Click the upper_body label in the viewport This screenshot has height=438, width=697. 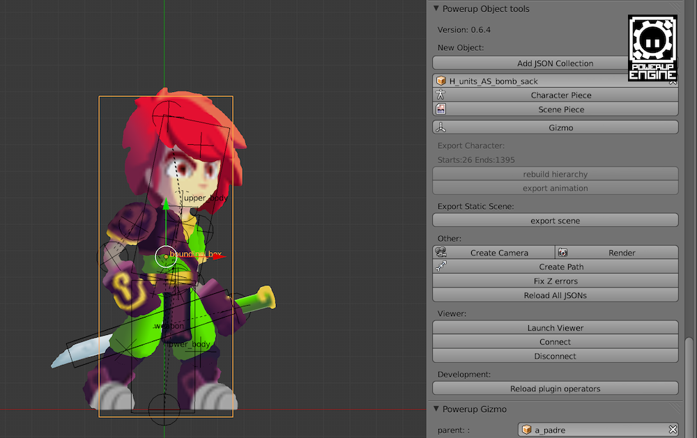[x=206, y=198]
